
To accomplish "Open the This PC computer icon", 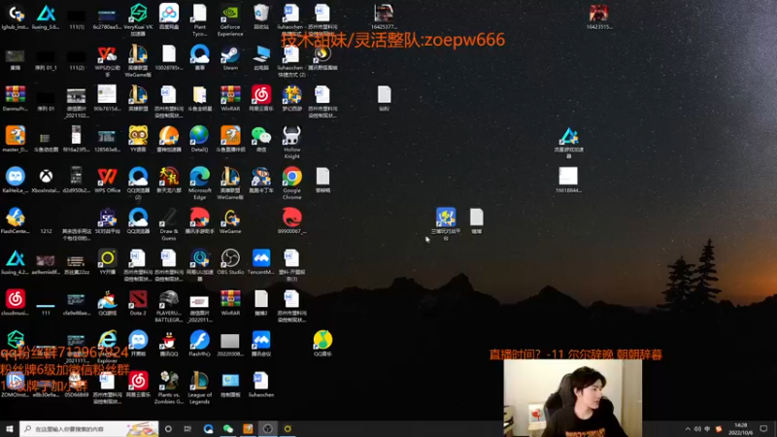I will [x=261, y=57].
